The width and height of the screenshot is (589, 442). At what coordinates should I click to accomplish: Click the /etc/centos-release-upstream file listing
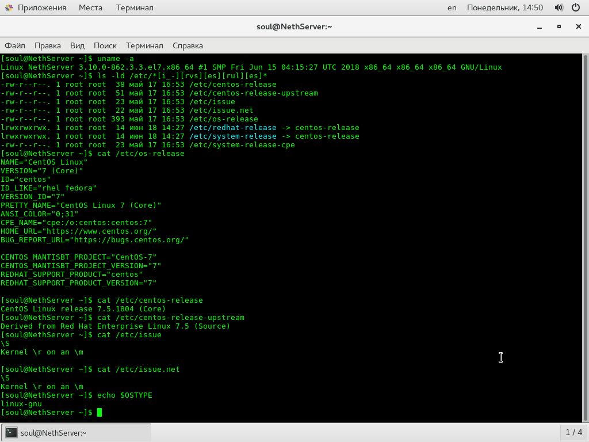tap(254, 93)
